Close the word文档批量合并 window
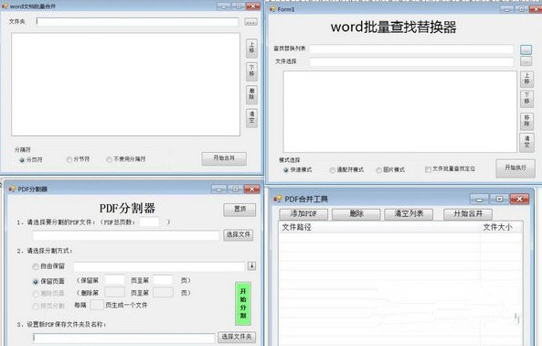Screen dimensions: 542x346 [x=253, y=6]
